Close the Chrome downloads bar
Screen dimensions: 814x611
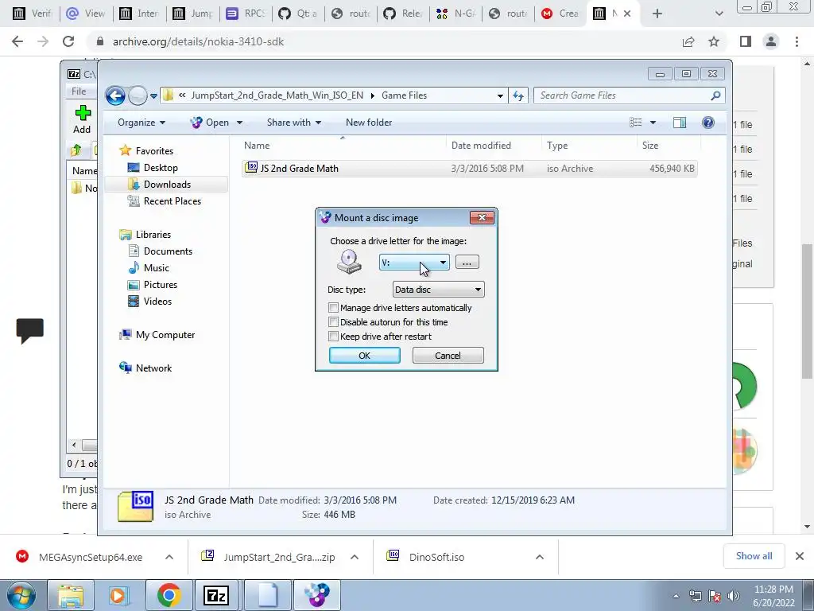click(800, 556)
